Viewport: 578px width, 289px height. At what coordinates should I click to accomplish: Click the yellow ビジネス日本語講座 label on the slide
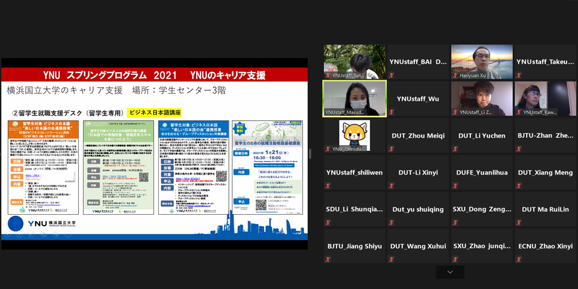click(x=155, y=112)
